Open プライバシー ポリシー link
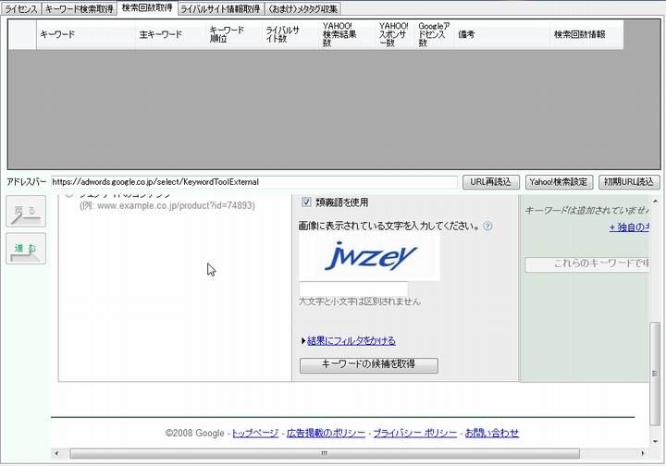This screenshot has width=666, height=466. point(415,433)
